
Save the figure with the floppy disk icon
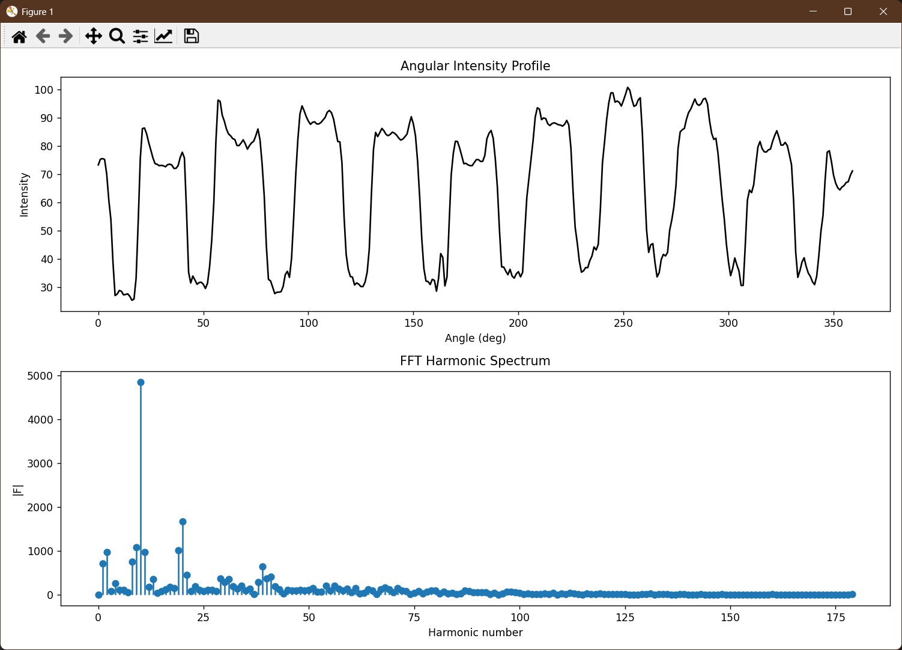click(191, 37)
